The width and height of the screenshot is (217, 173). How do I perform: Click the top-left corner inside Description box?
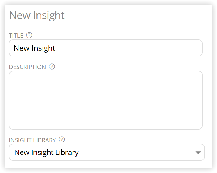14,76
